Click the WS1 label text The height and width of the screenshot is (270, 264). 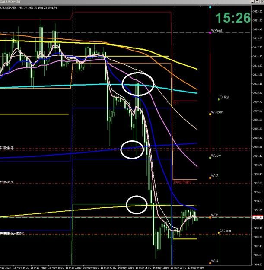click(x=215, y=215)
